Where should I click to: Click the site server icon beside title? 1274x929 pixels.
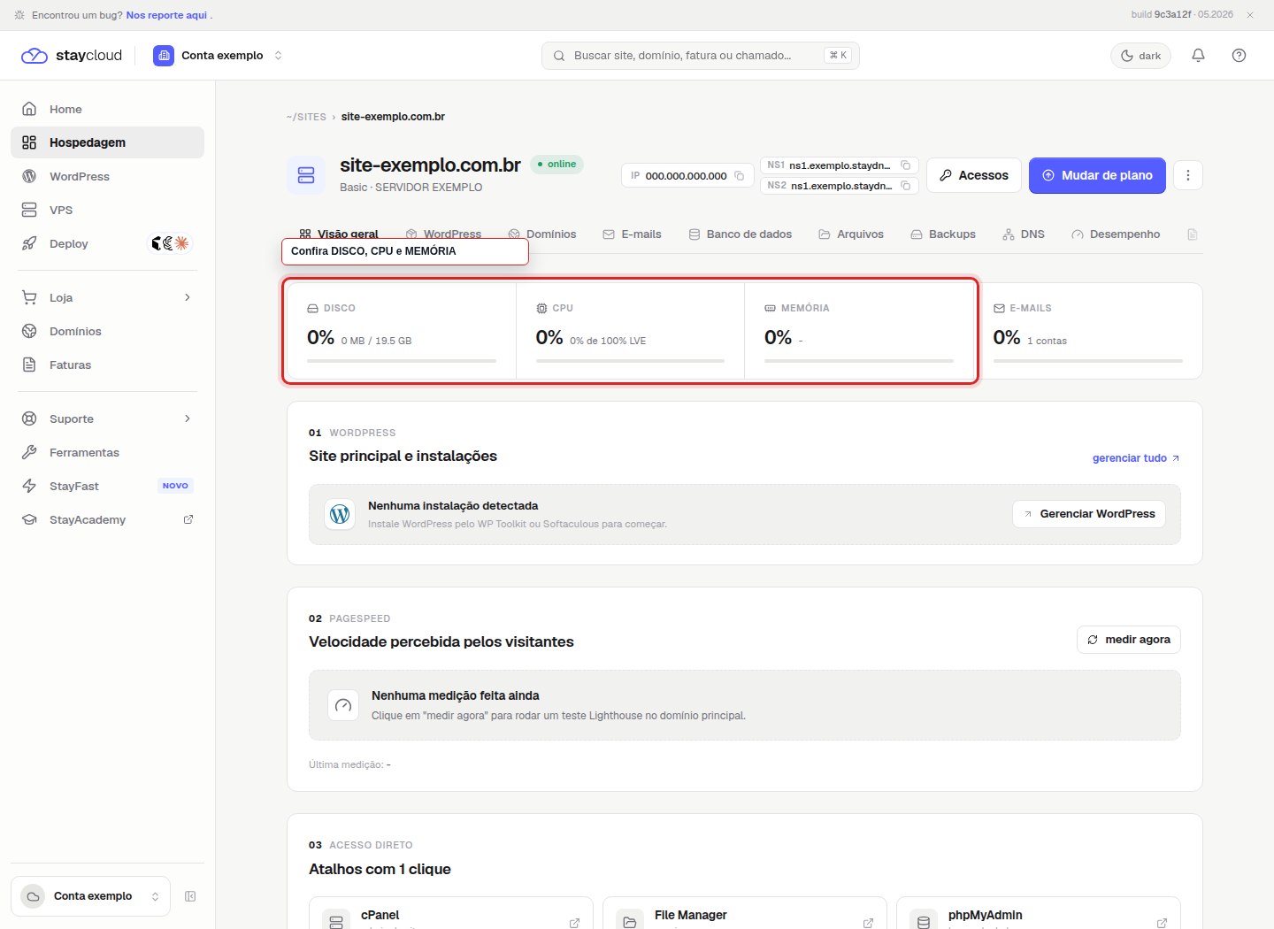(306, 175)
